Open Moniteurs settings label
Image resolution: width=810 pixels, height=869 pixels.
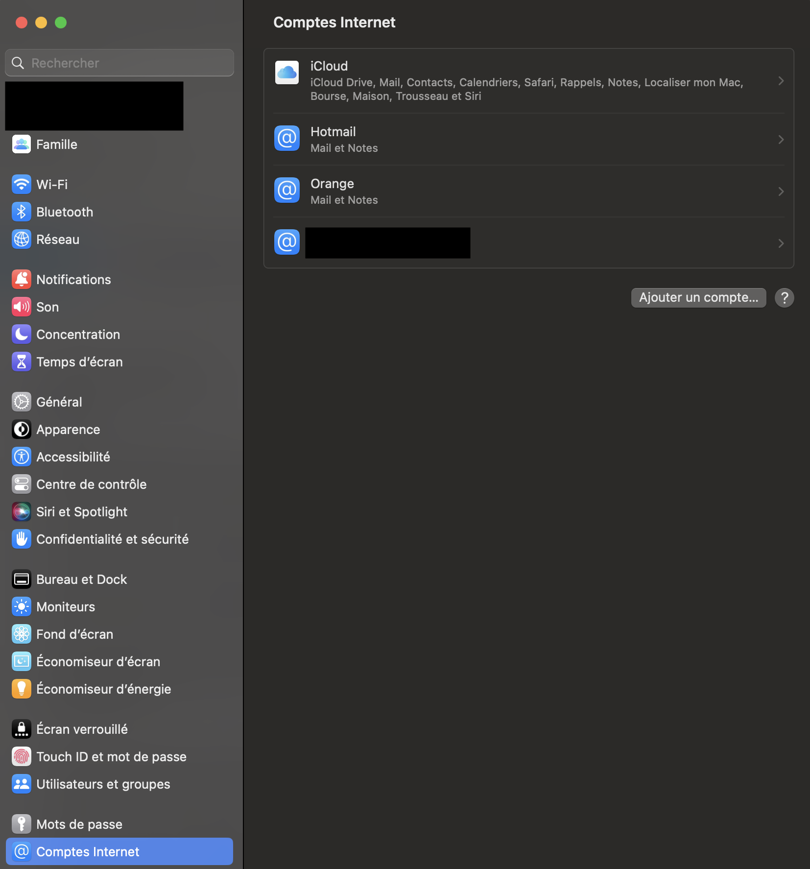[66, 607]
